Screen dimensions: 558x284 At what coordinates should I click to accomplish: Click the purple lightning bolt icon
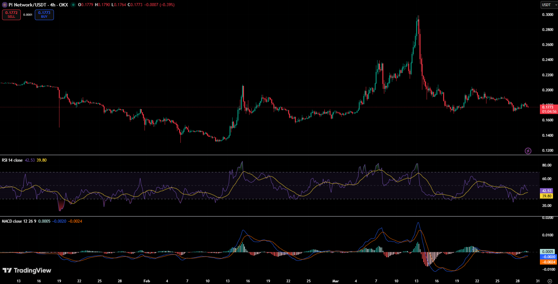(528, 151)
